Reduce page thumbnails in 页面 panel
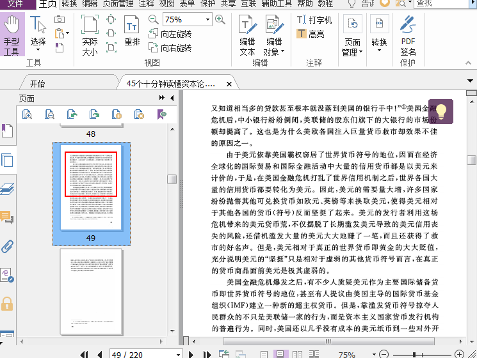477x358 pixels. click(49, 114)
